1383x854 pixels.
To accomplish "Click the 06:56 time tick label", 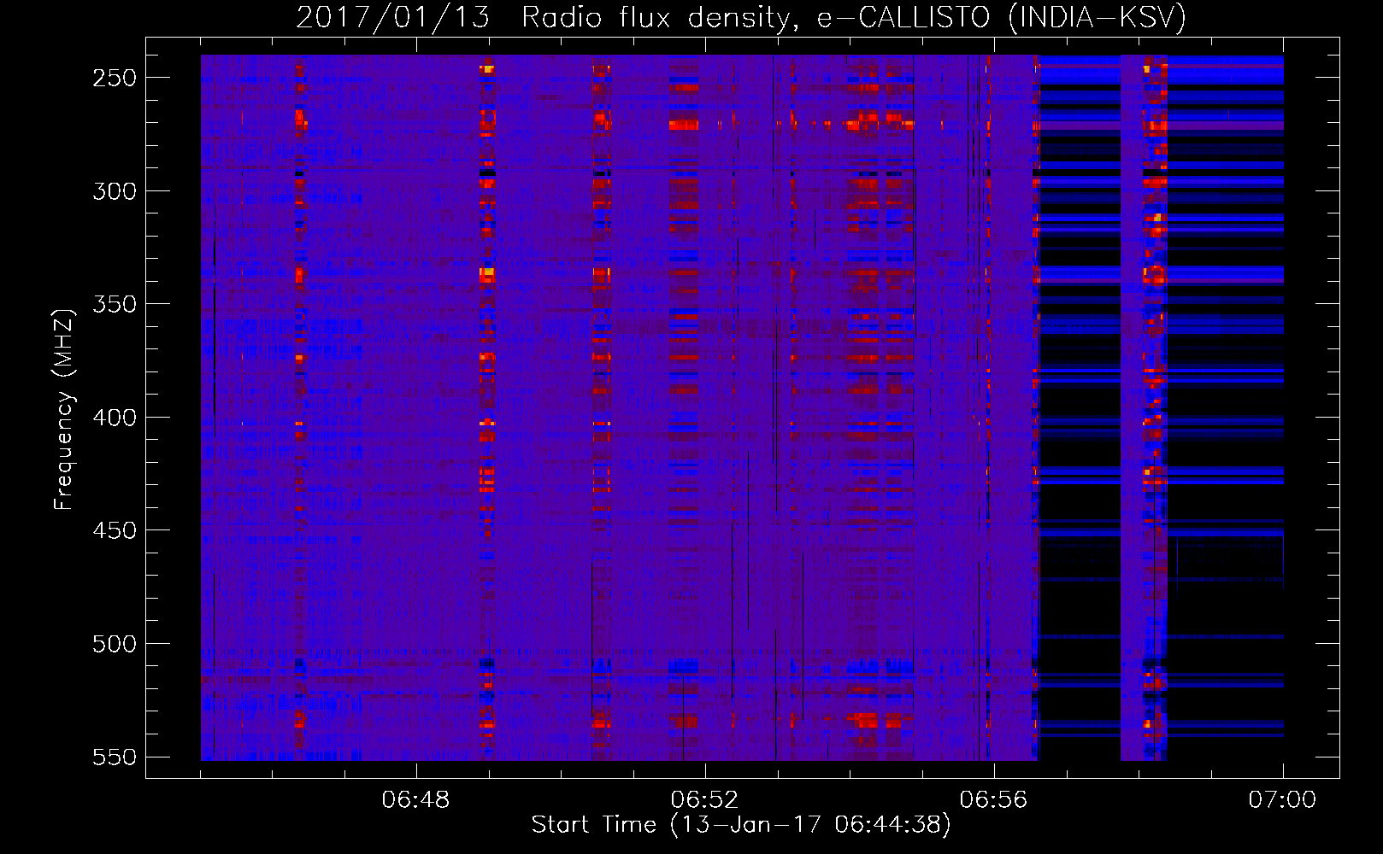I will [x=993, y=800].
